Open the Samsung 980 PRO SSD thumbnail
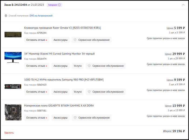The height and width of the screenshot is (140, 189). pos(13,86)
